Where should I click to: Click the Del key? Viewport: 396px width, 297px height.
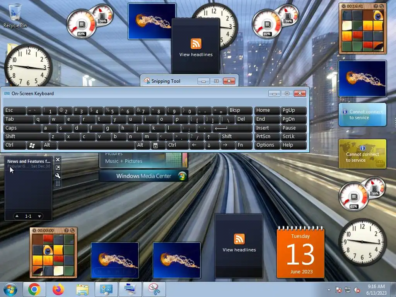[x=244, y=119]
